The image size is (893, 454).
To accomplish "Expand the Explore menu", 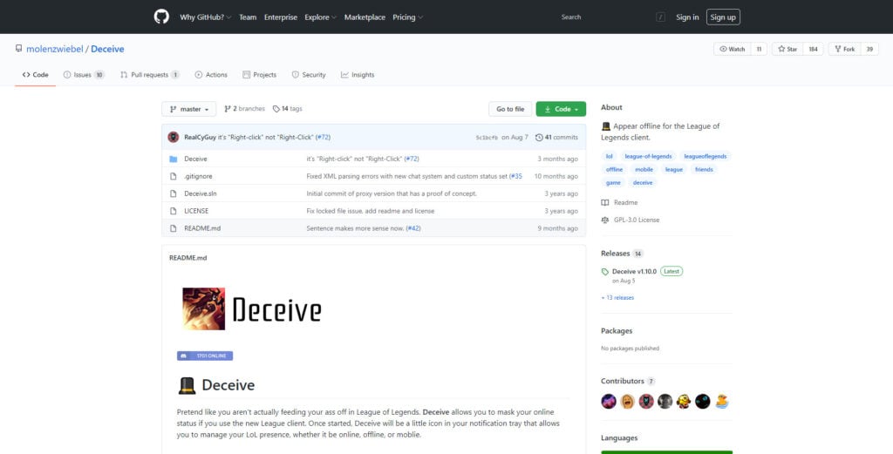I will (320, 17).
